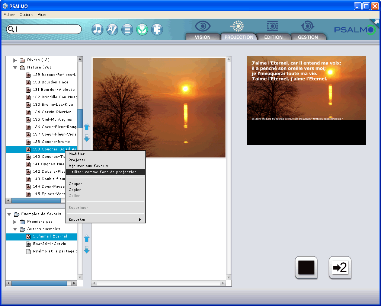
Task: Click the image icon of 133 Brume-Lac-Kivu
Action: 28,105
